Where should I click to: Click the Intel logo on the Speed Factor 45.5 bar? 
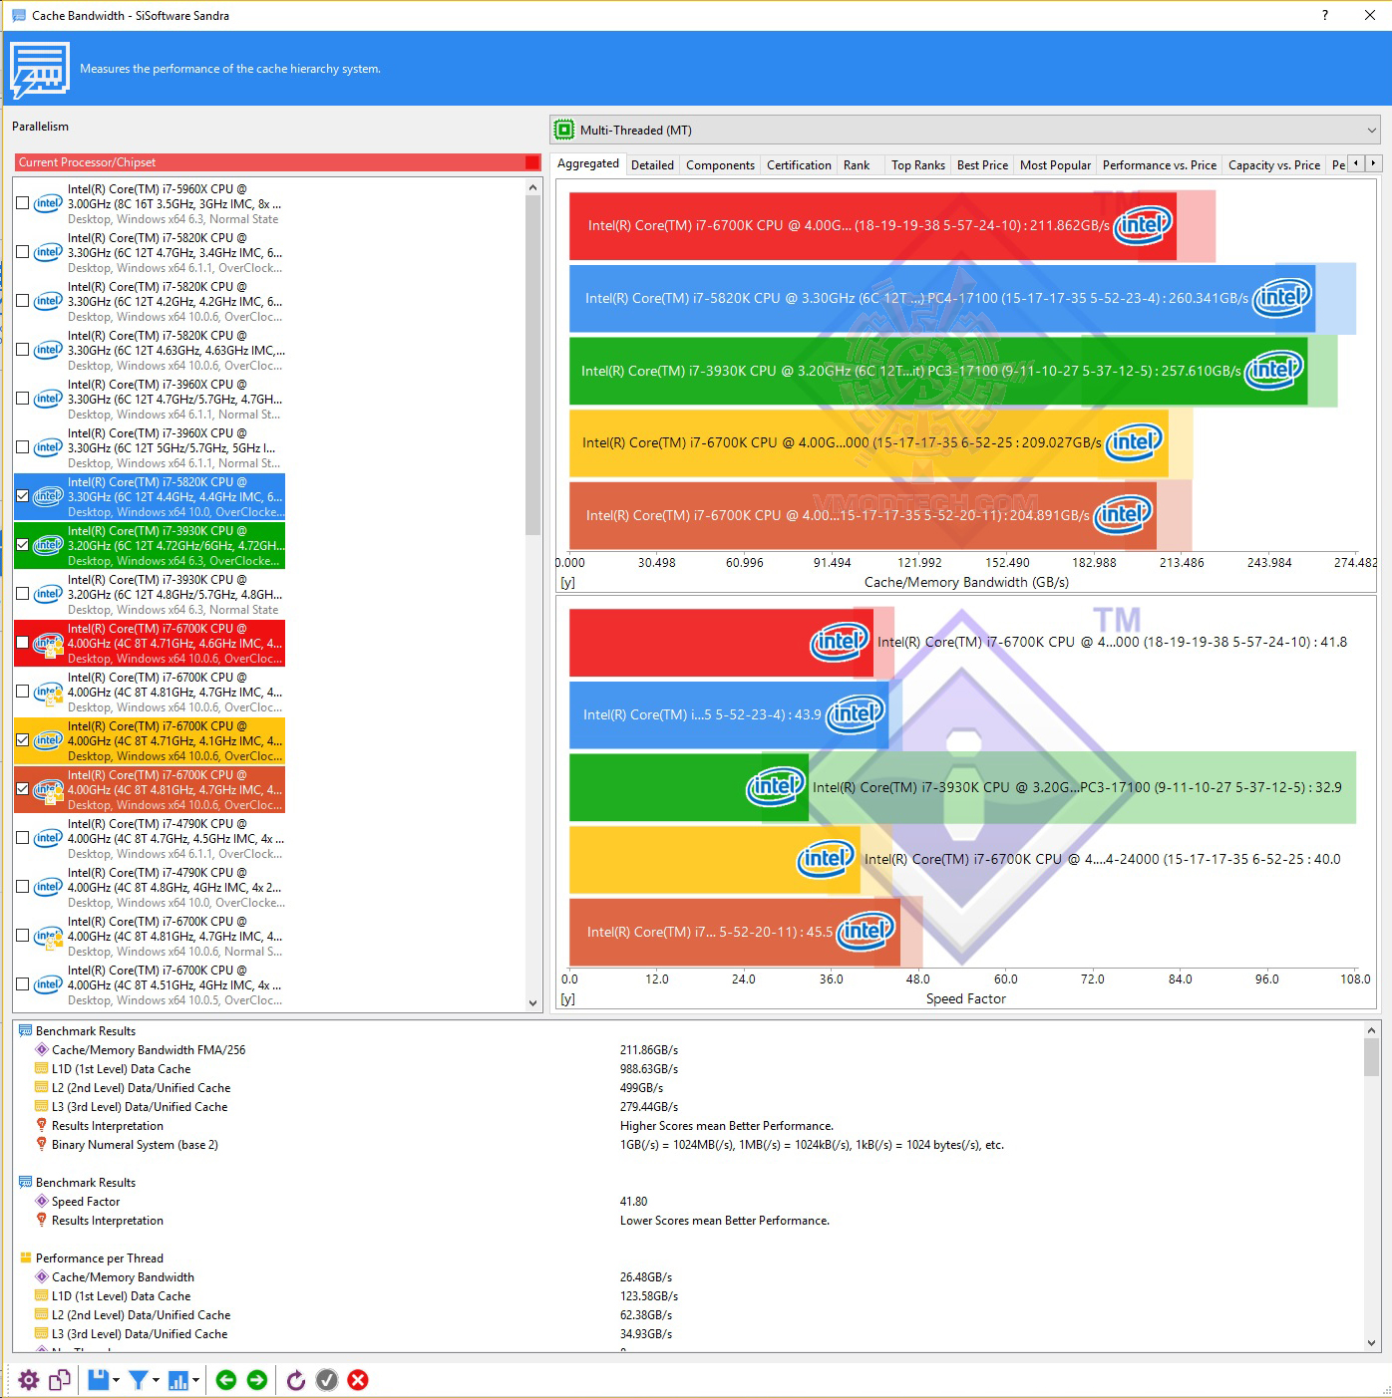click(866, 931)
